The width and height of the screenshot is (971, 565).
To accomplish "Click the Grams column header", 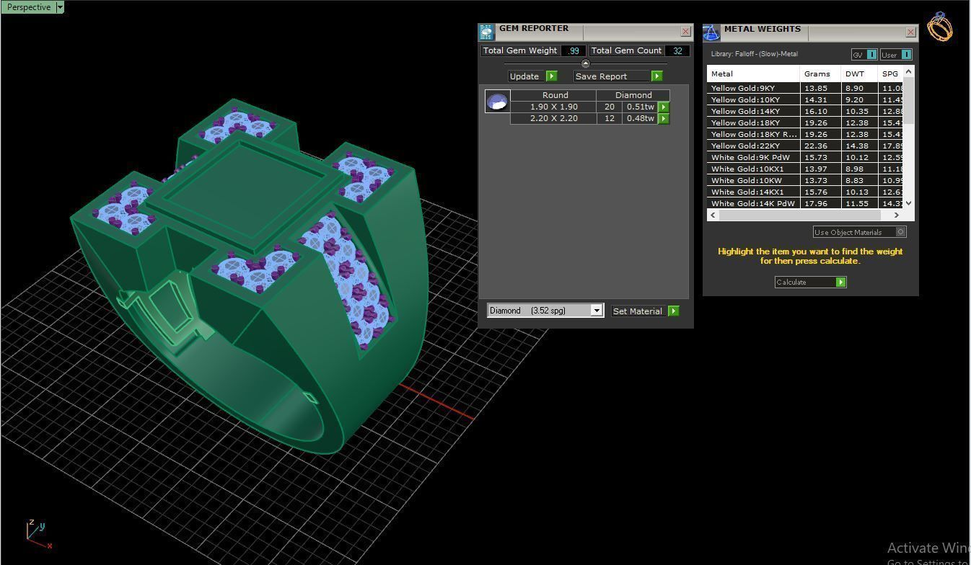I will click(820, 74).
